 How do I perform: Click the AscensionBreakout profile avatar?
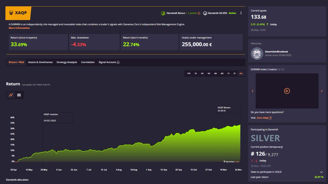click(256, 53)
